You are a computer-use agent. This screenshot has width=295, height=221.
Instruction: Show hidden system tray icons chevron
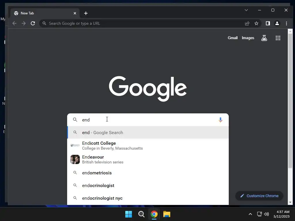(250, 214)
